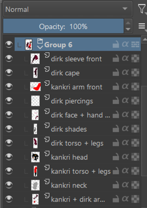Decrease opacity with the down arrow
Image resolution: width=147 pixels, height=208 pixels.
[x=128, y=29]
